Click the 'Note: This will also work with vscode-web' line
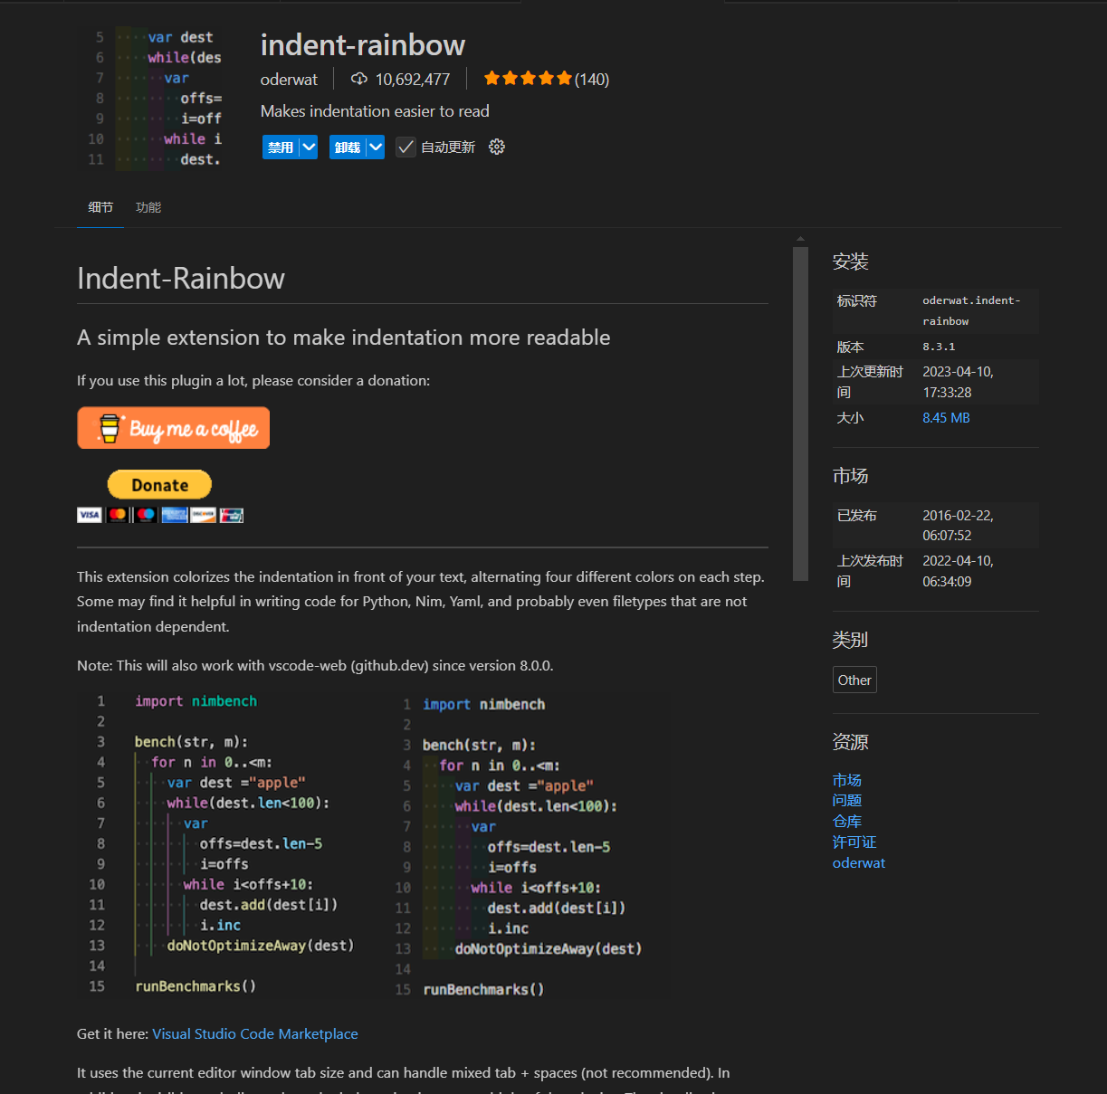 tap(315, 665)
